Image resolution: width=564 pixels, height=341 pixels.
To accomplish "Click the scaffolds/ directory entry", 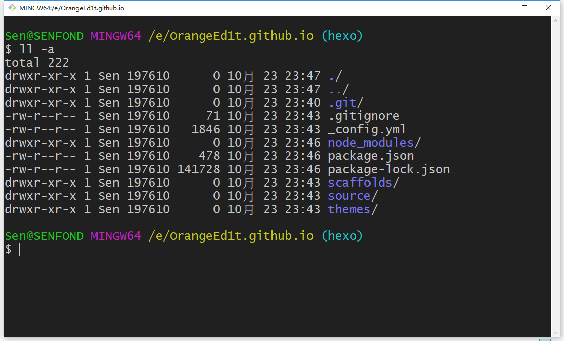I will coord(363,183).
